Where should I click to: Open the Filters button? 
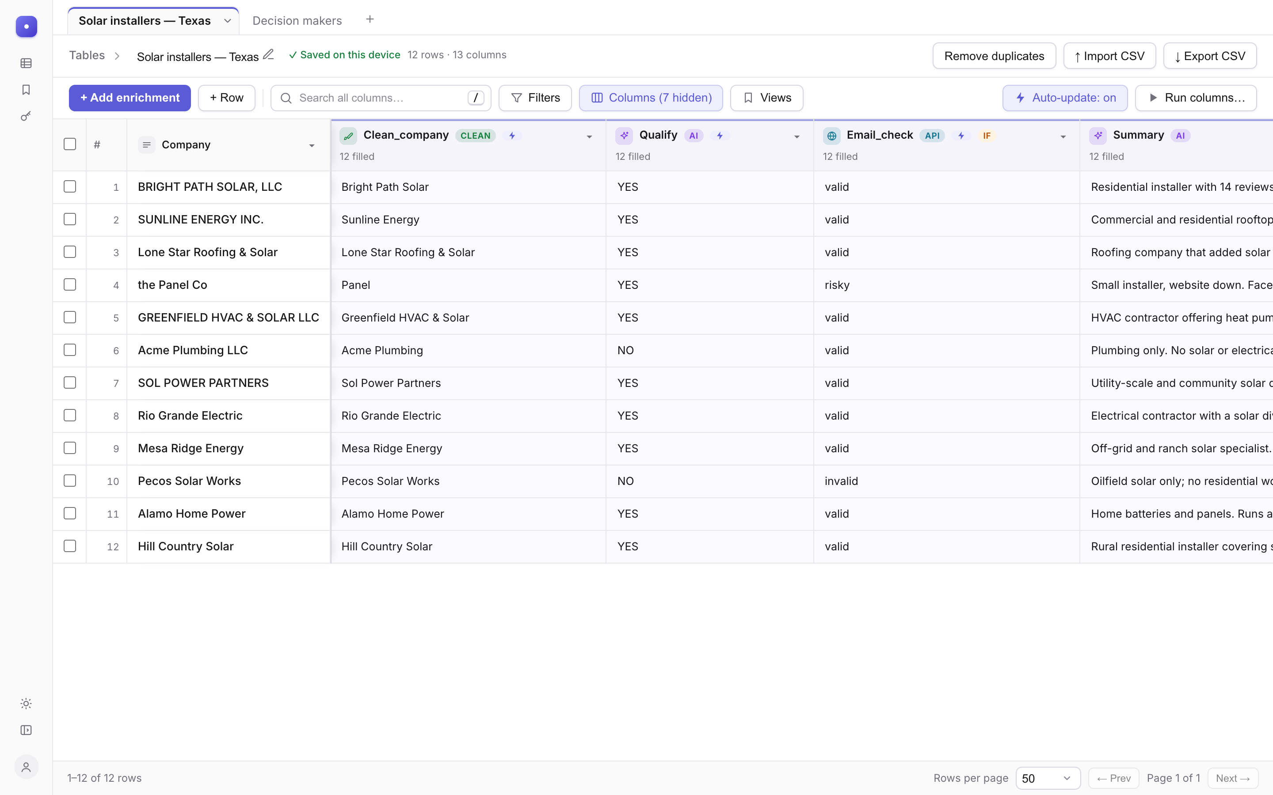click(x=535, y=98)
